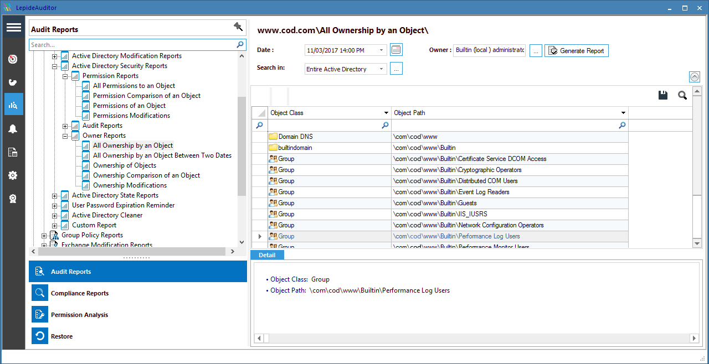Select Ownership Modifications report
Screen dimensions: 709x364
point(130,185)
